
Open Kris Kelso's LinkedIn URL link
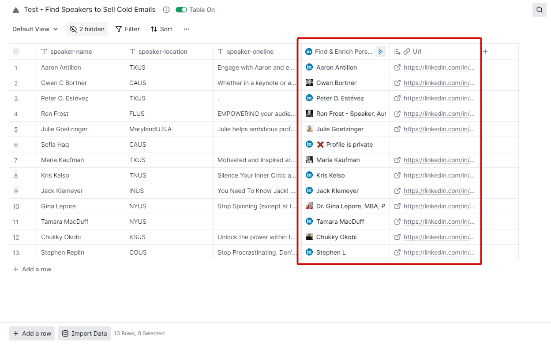439,175
